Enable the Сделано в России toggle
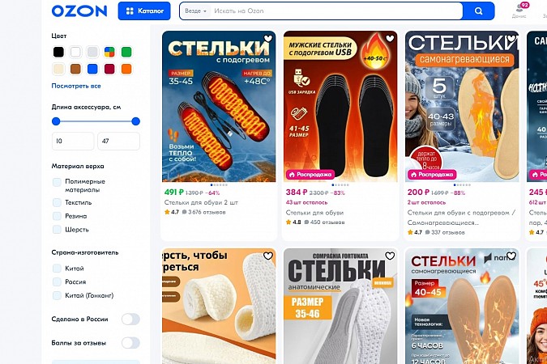This screenshot has height=364, width=547. tap(130, 319)
